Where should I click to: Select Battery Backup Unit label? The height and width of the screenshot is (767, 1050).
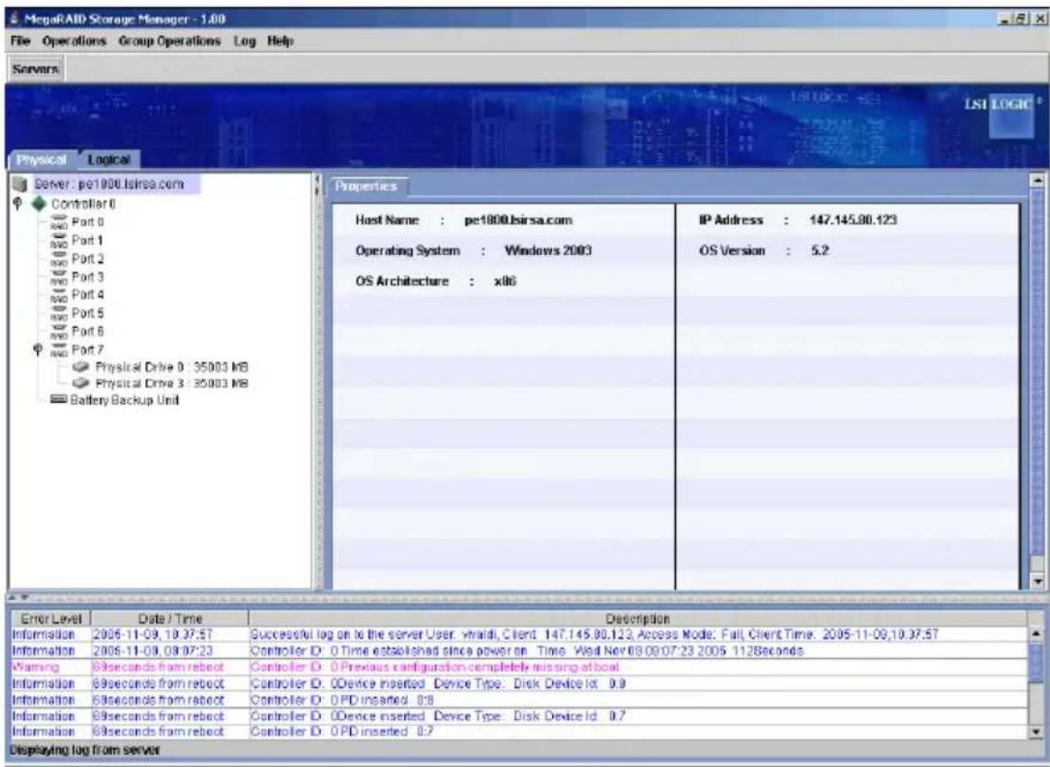pos(125,400)
